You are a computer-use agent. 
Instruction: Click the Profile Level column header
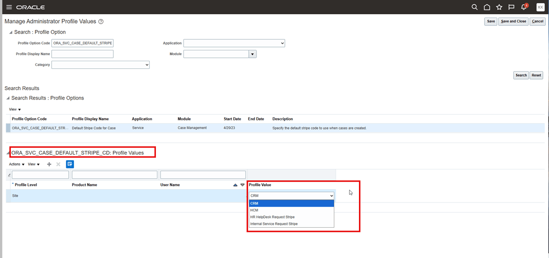pyautogui.click(x=26, y=185)
